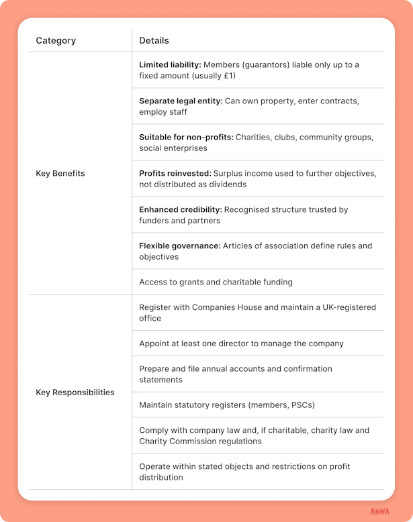This screenshot has height=522, width=413.
Task: Click the Register with Companies House row
Action: click(258, 313)
